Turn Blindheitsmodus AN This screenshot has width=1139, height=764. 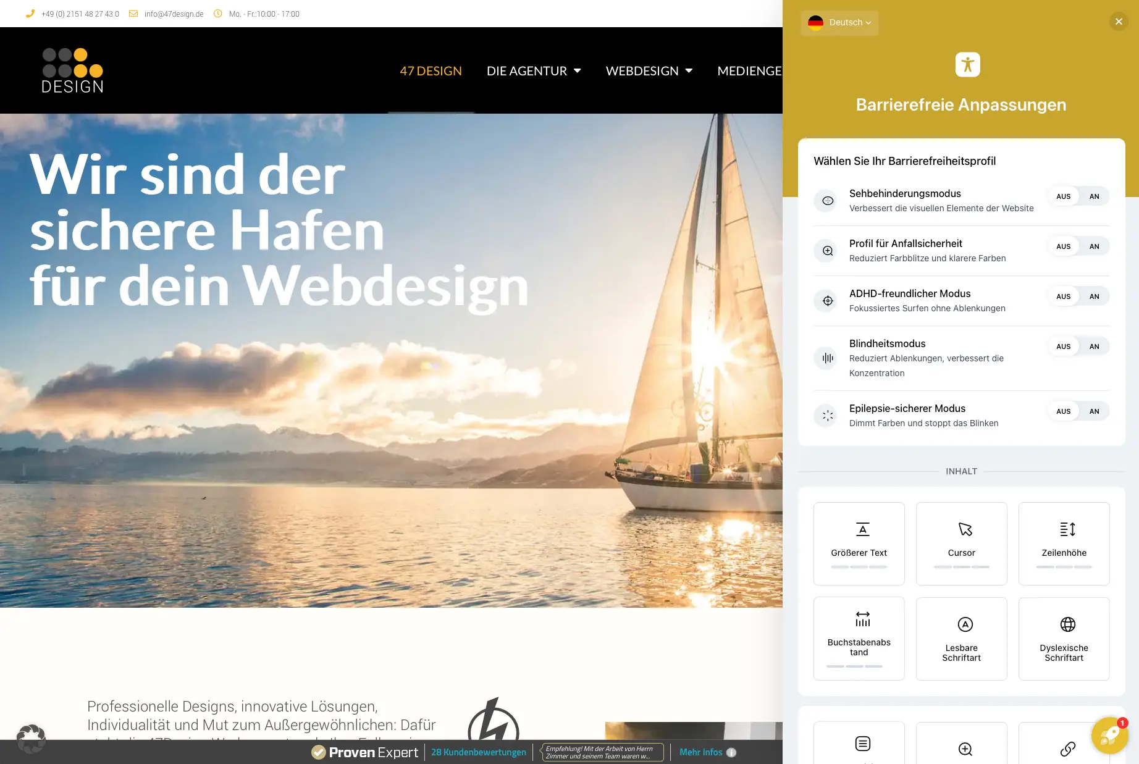pyautogui.click(x=1094, y=346)
